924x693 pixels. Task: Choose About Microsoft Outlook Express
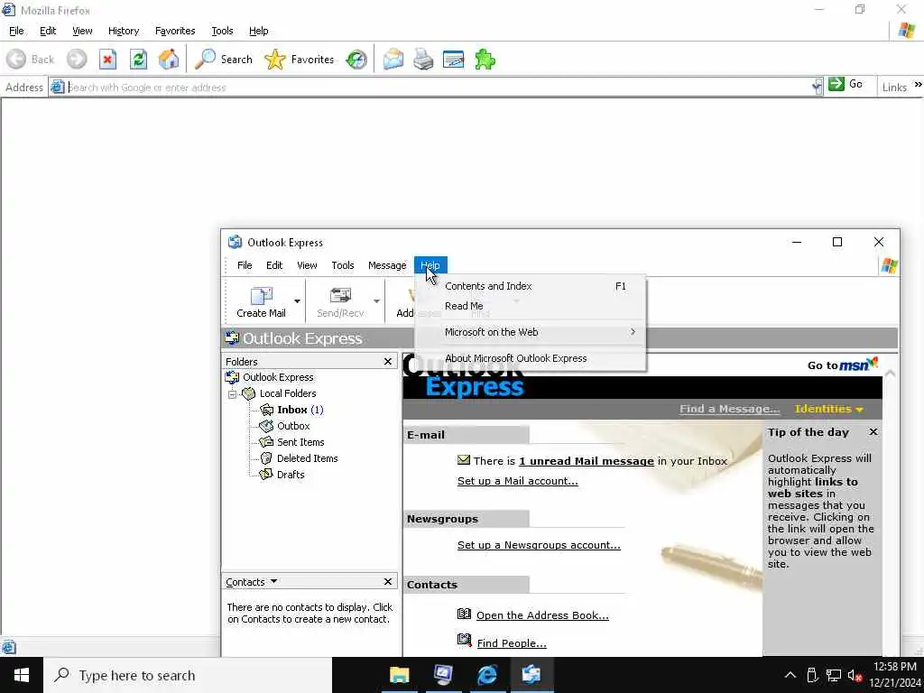(x=531, y=358)
